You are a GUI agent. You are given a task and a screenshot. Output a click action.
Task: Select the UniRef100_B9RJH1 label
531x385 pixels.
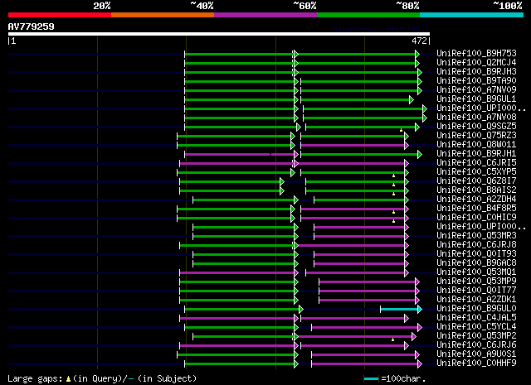tap(476, 154)
